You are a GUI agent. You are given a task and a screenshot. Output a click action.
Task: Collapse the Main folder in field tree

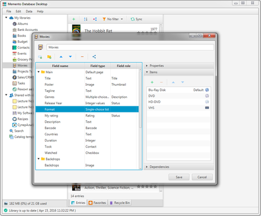(39, 72)
